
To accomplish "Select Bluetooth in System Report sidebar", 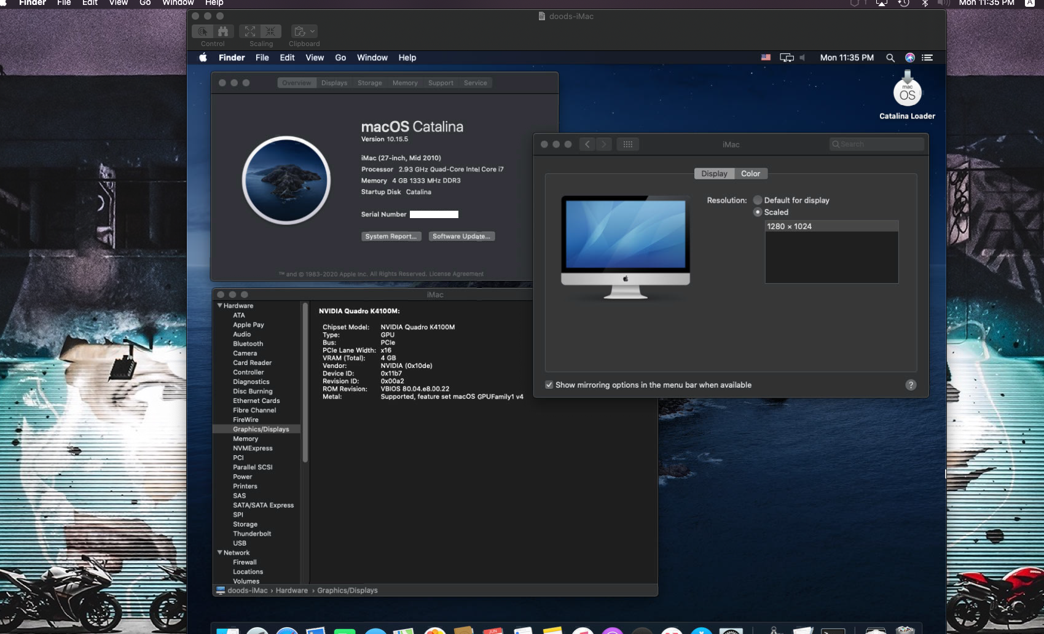I will click(248, 344).
